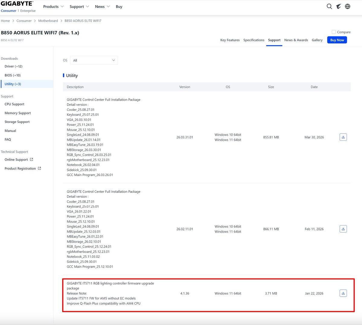Click B850 AORUS ELITE WIFI7 (Rev. 1.x) title
362x325 pixels.
tap(40, 33)
